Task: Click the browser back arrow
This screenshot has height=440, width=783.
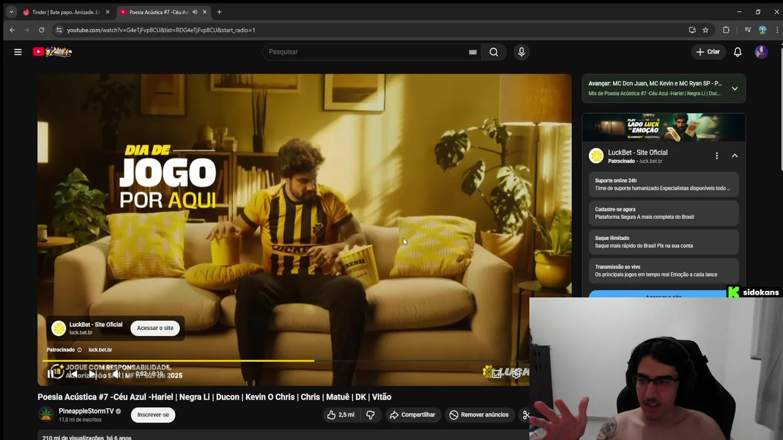Action: [x=12, y=30]
